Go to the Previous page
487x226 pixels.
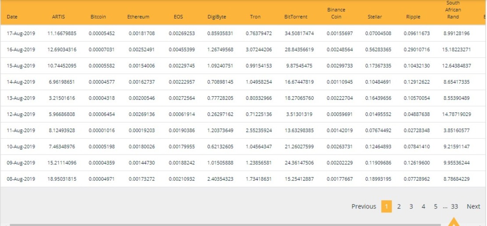[x=363, y=206]
